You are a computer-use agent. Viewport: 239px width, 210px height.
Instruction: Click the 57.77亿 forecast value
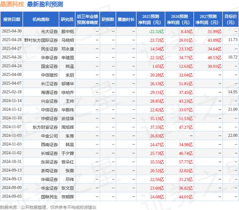pos(186,162)
